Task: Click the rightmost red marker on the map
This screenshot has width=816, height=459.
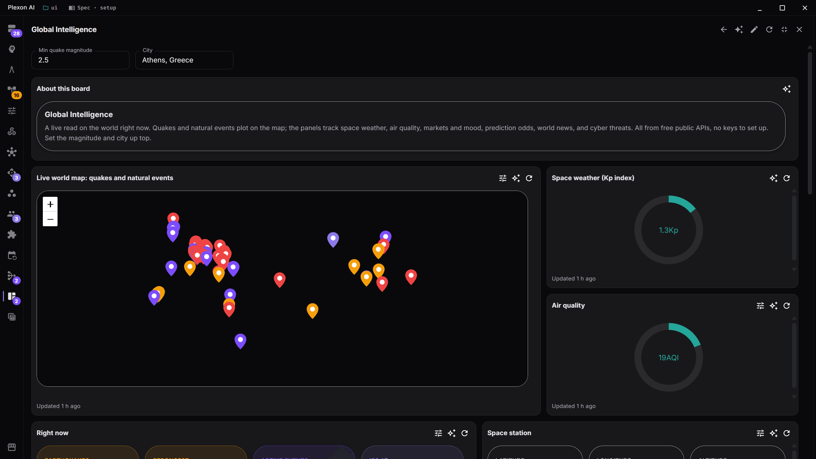Action: tap(411, 277)
